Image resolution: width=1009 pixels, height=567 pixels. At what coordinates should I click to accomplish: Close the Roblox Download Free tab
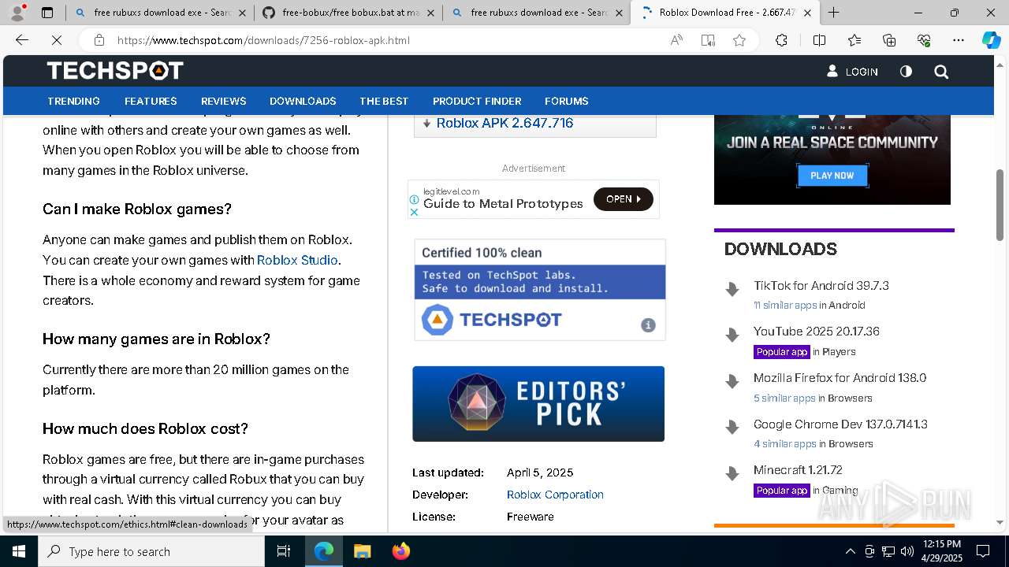(x=807, y=13)
